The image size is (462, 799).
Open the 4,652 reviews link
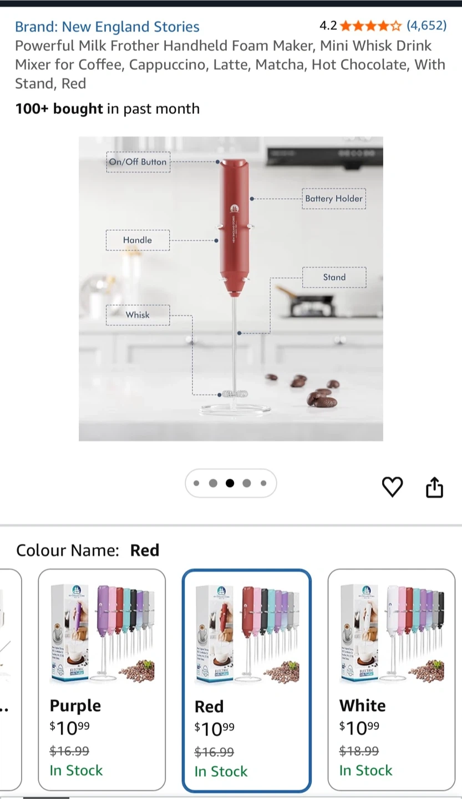[427, 26]
